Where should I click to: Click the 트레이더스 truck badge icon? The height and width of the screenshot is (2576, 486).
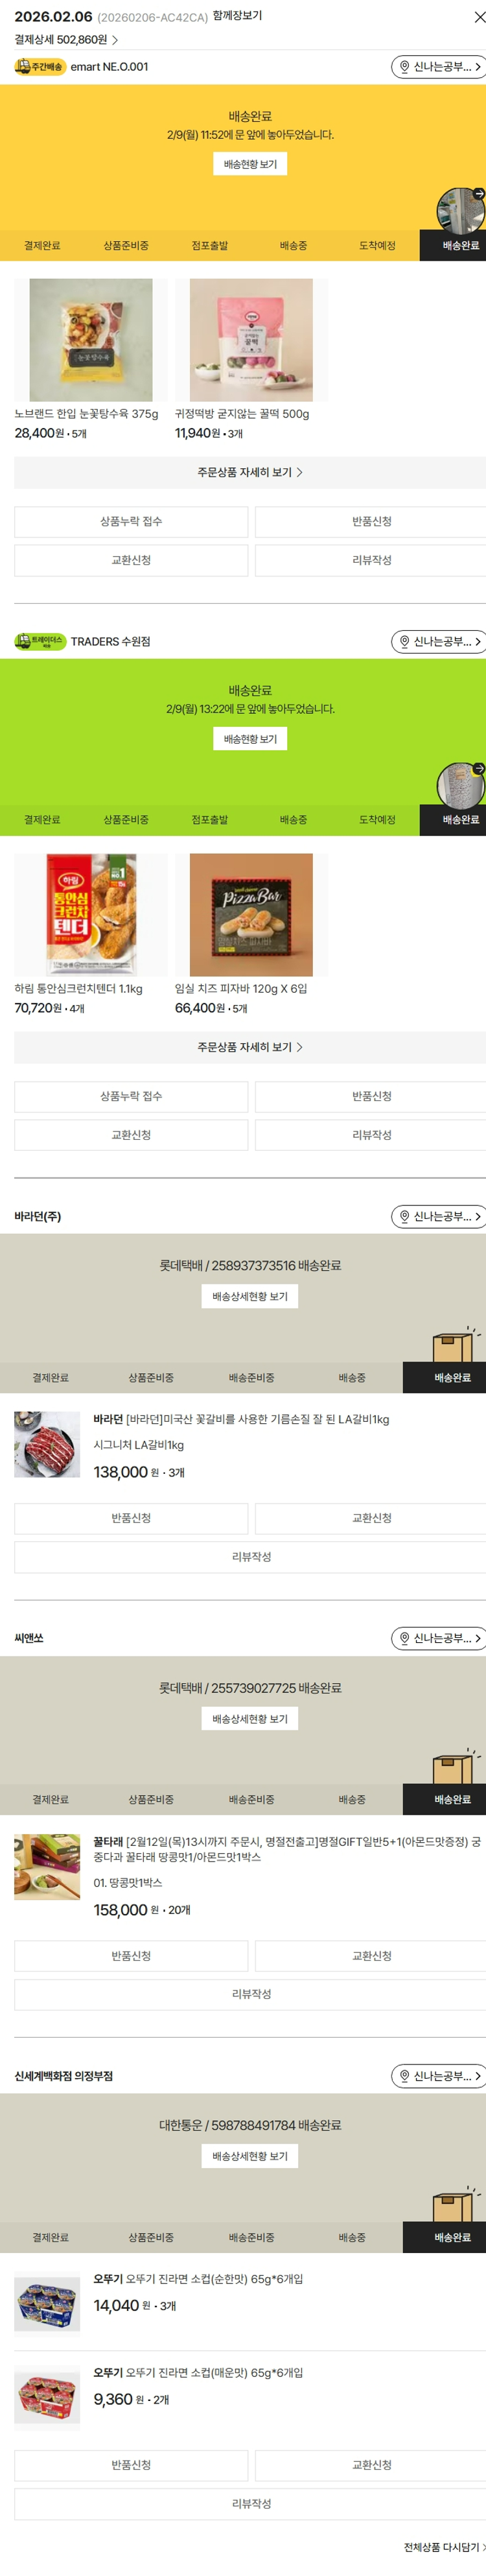point(40,641)
